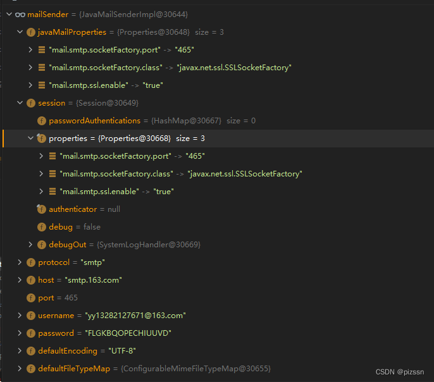
Task: Click map entry icon of socketFactory.port under javaMailProperties
Action: pyautogui.click(x=42, y=50)
